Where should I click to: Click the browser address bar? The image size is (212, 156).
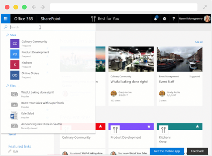[x=124, y=7]
